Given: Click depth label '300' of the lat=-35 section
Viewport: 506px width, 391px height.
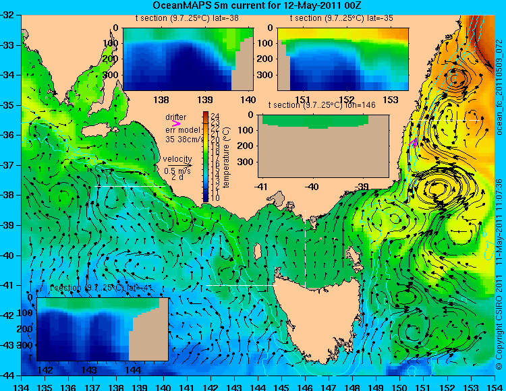Looking at the screenshot, I should pyautogui.click(x=266, y=75).
